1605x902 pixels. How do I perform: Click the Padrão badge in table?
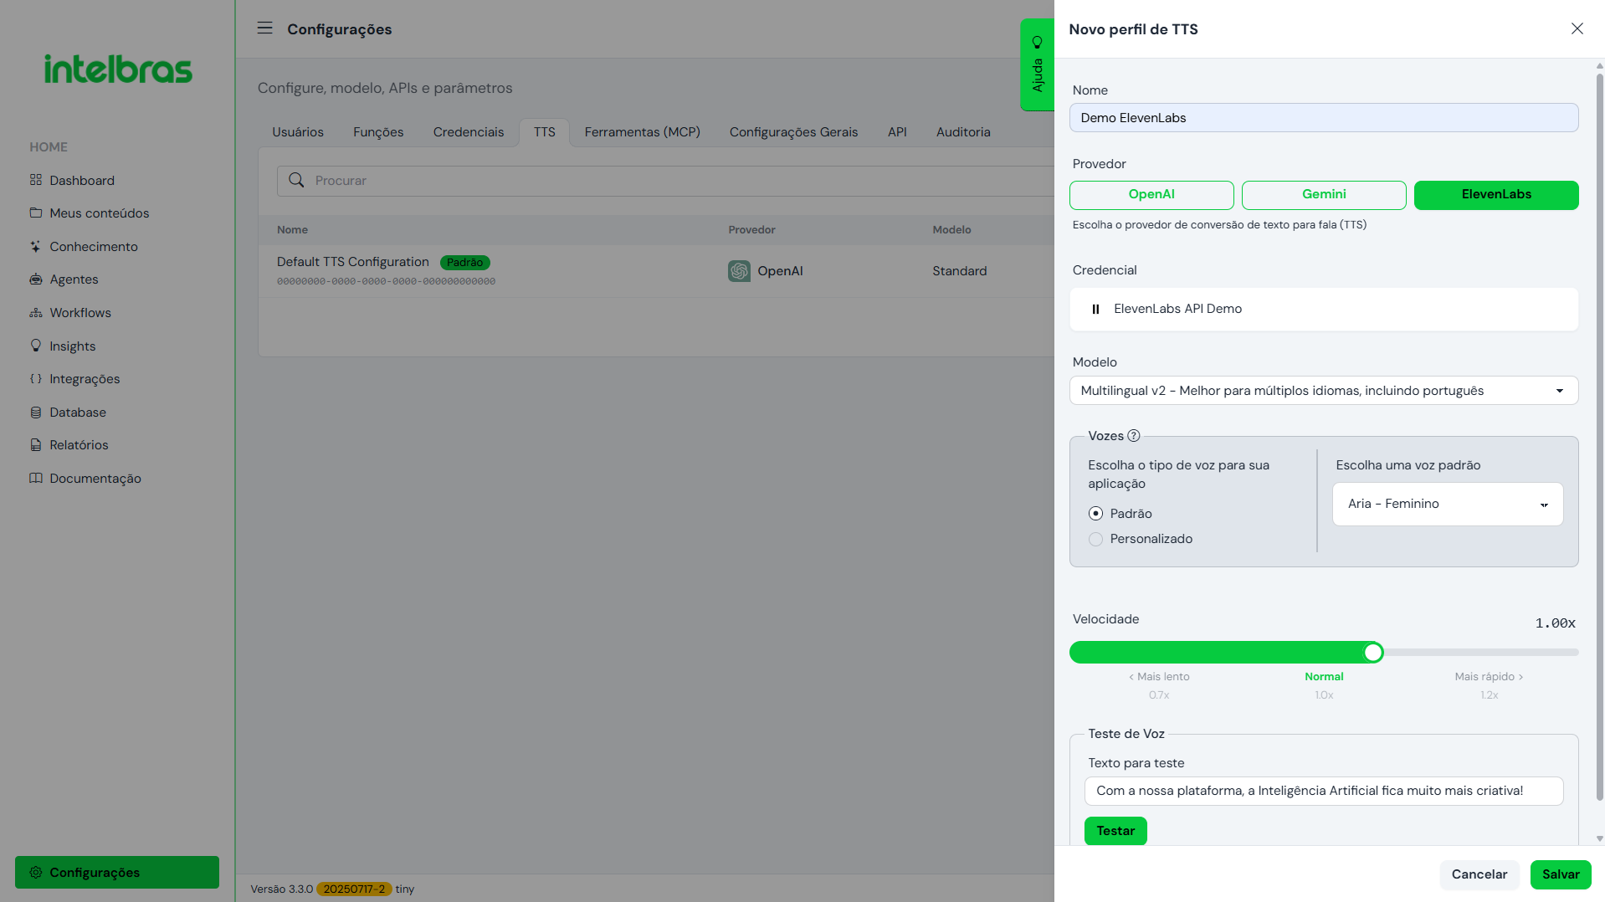click(x=464, y=263)
